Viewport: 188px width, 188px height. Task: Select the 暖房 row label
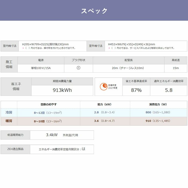[9, 121]
